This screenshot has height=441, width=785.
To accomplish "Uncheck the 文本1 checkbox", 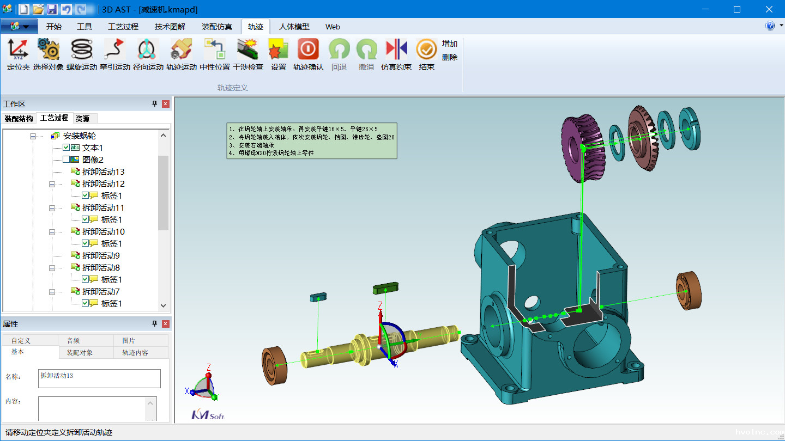I will pyautogui.click(x=67, y=148).
